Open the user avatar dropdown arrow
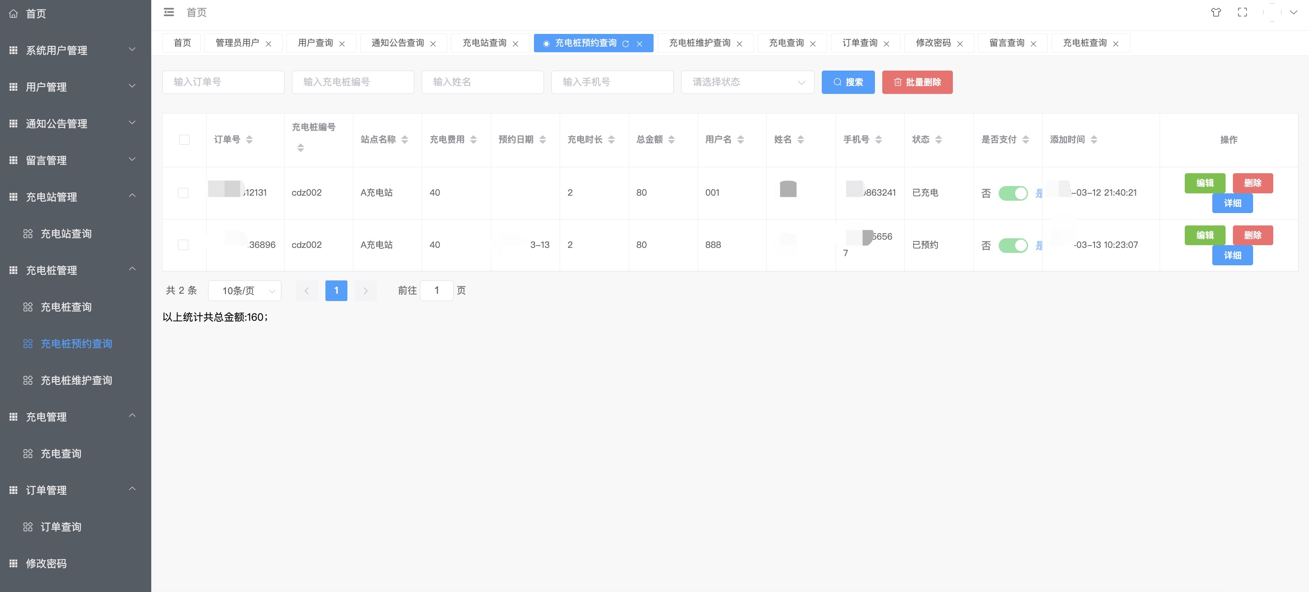 point(1293,12)
